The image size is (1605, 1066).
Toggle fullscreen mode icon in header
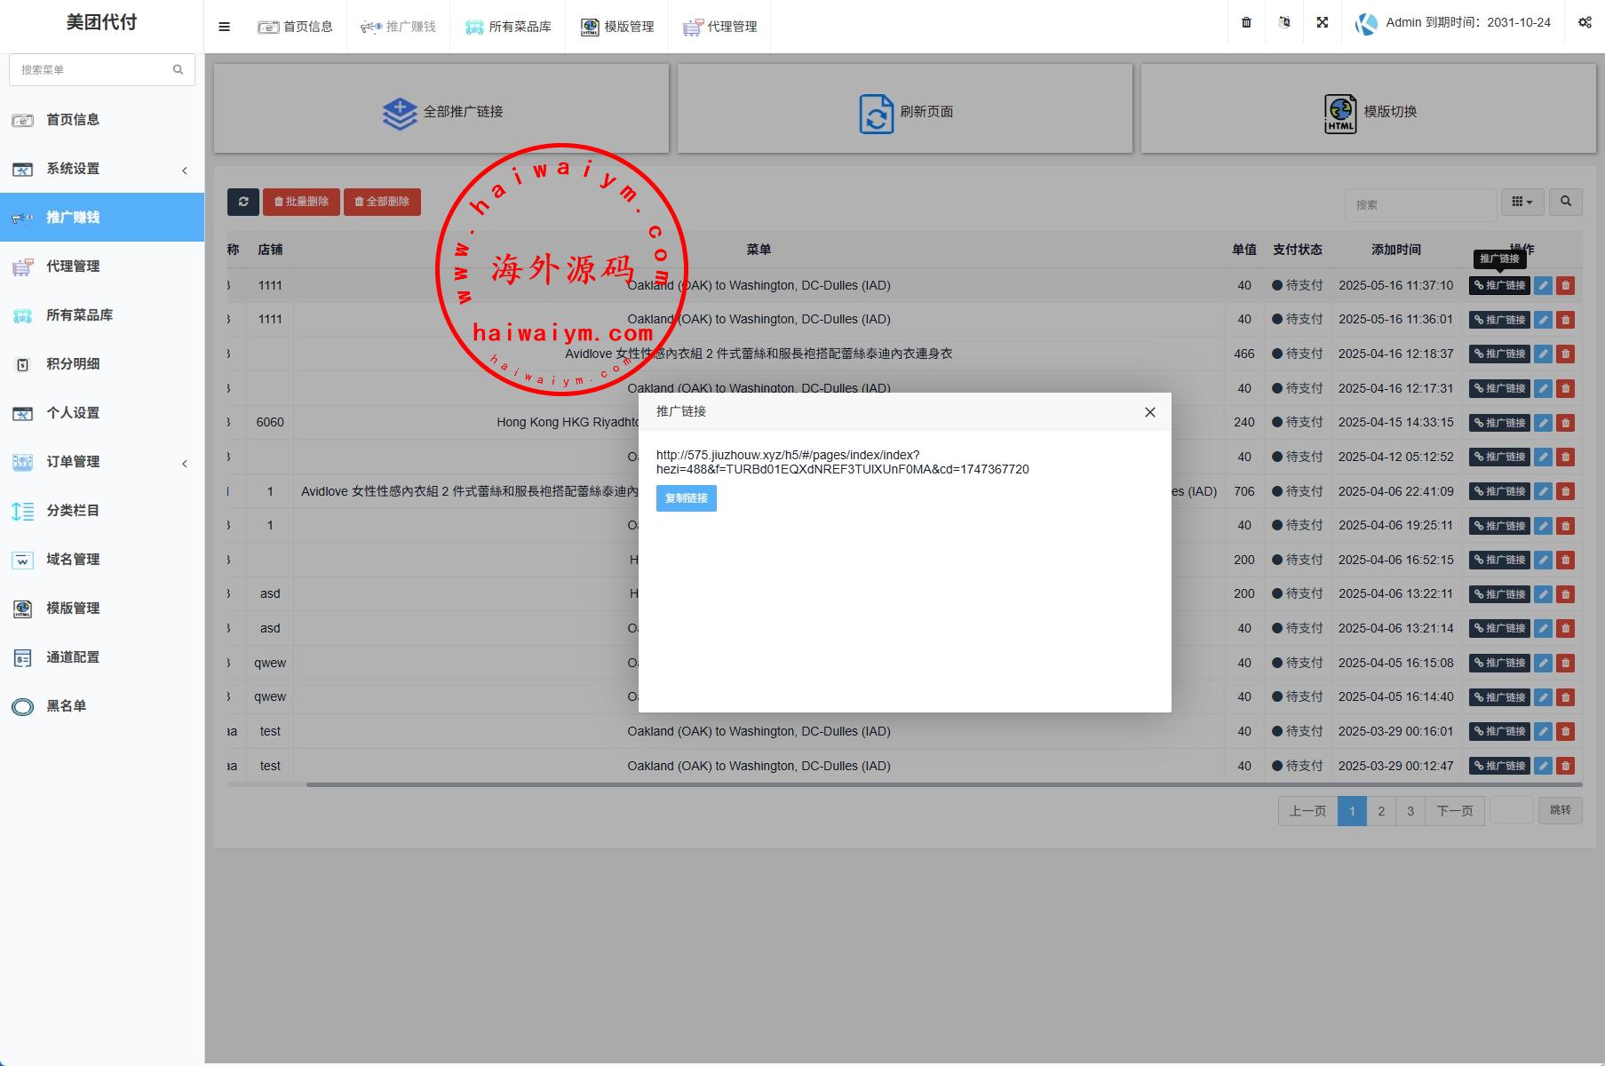[x=1322, y=23]
